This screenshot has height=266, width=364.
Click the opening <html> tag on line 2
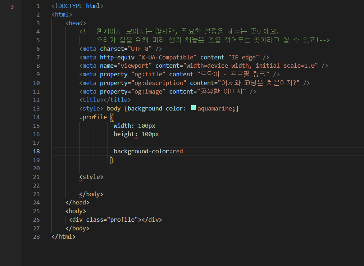click(62, 15)
